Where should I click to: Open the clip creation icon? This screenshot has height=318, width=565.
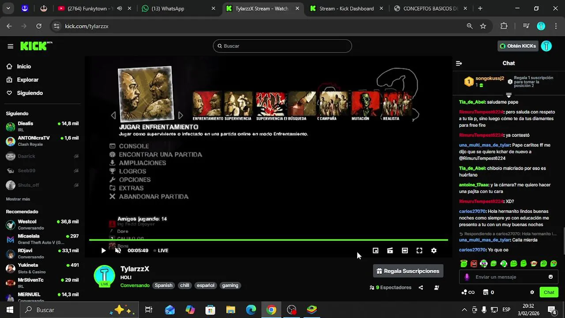click(390, 250)
